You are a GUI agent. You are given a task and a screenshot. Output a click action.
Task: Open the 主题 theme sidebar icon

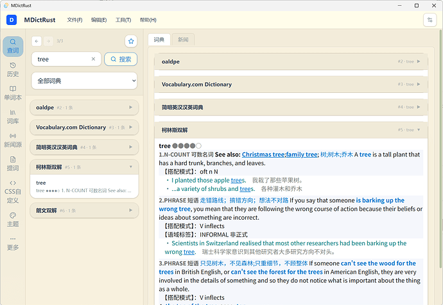pyautogui.click(x=13, y=220)
